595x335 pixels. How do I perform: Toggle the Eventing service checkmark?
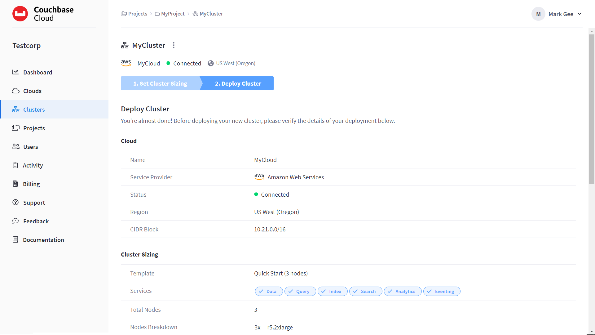pyautogui.click(x=442, y=291)
